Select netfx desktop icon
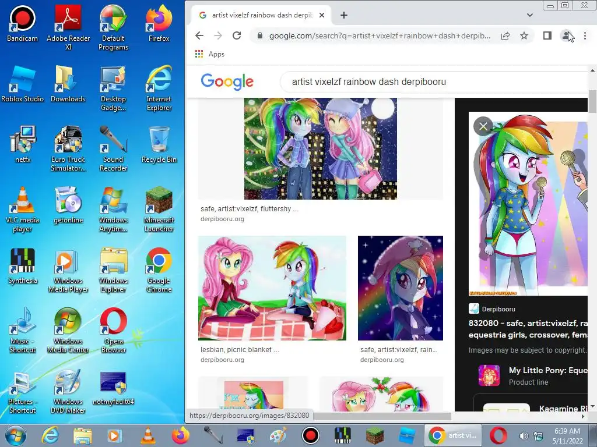This screenshot has height=447, width=597. 23,144
